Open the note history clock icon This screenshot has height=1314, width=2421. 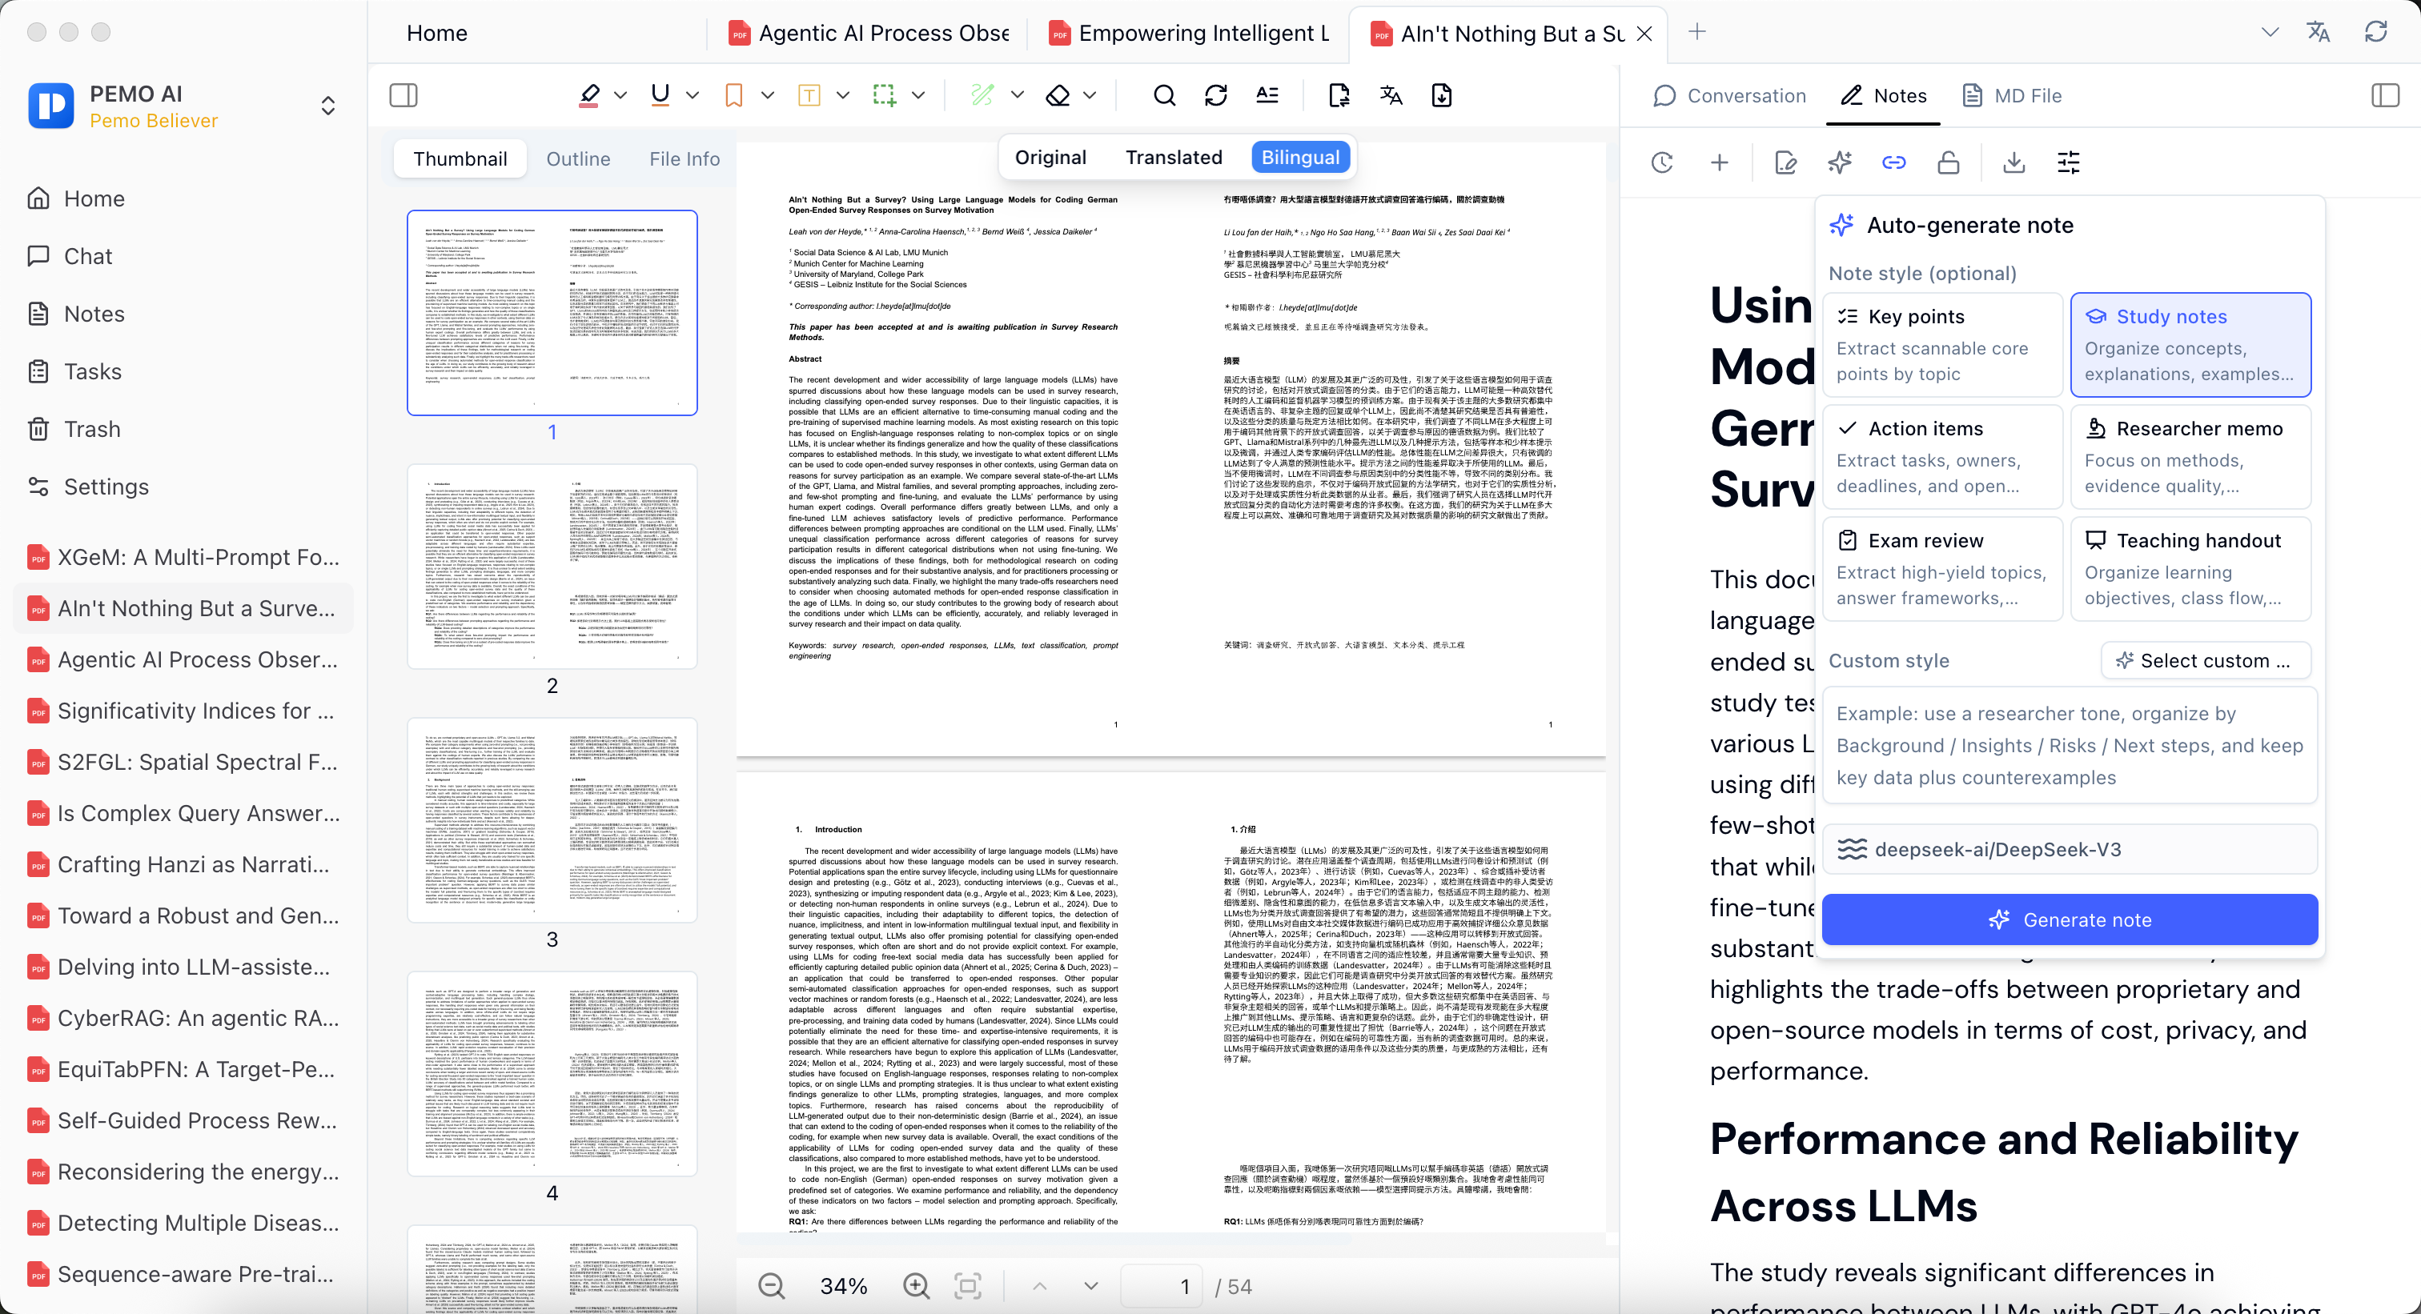[1661, 162]
